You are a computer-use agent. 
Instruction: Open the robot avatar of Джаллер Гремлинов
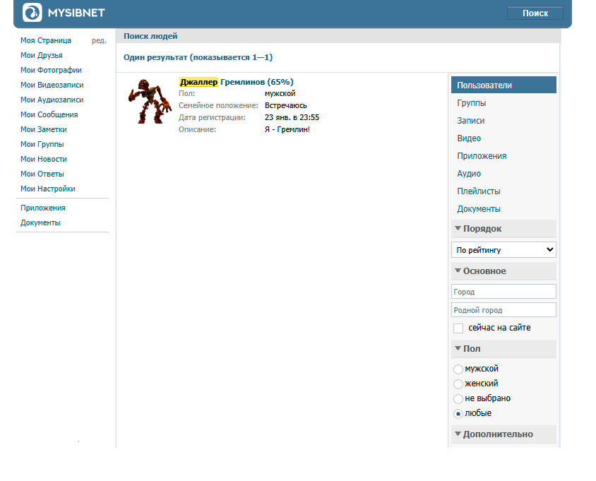149,101
